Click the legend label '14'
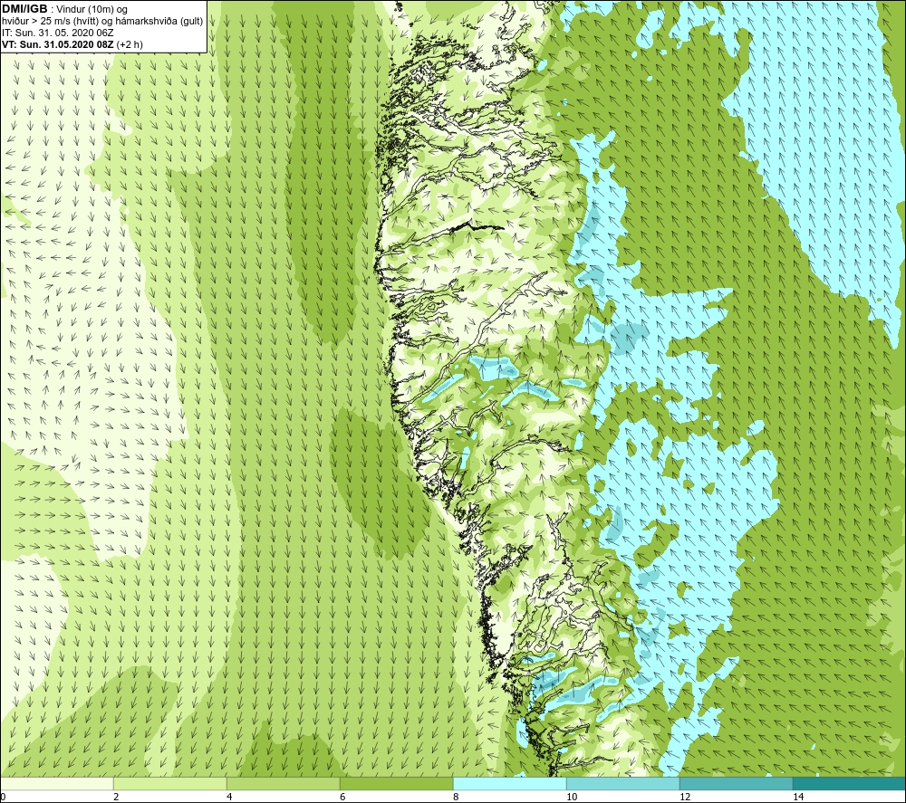This screenshot has width=906, height=803. [798, 797]
